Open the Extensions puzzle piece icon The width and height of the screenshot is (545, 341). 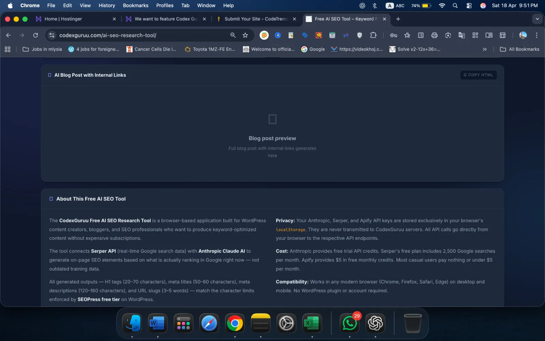coord(373,35)
